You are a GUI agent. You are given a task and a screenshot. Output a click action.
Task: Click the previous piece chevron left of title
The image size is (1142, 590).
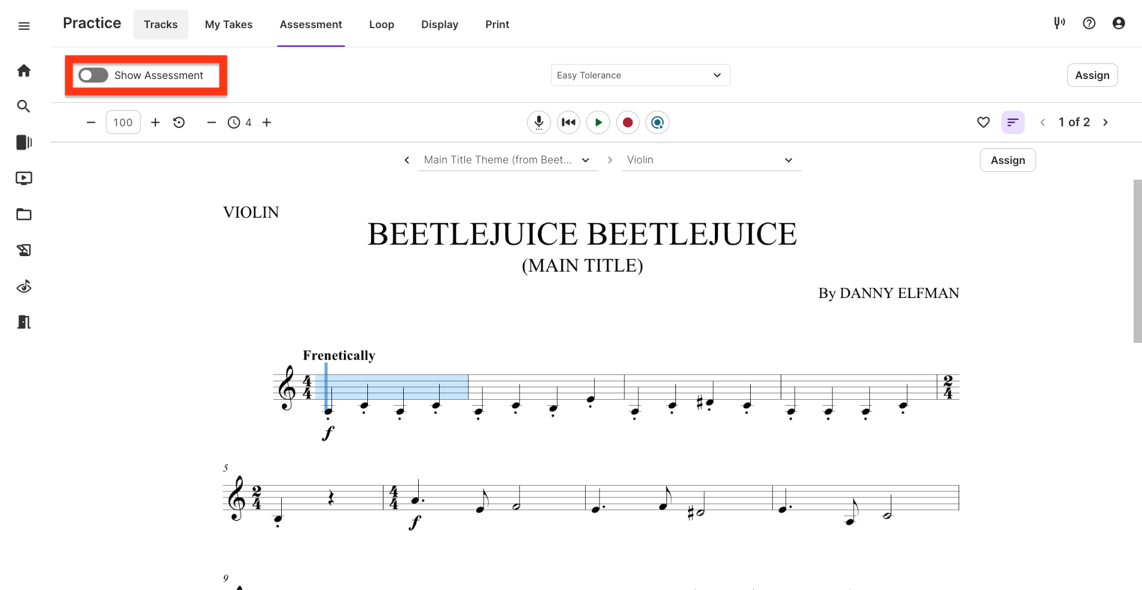pyautogui.click(x=407, y=160)
